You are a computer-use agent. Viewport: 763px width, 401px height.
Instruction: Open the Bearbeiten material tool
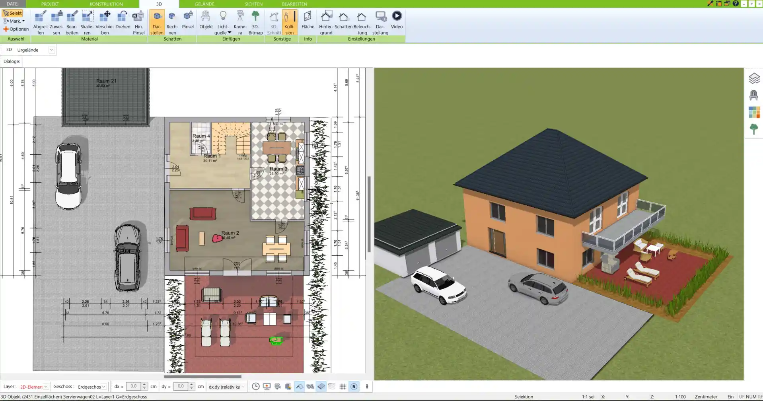(72, 23)
